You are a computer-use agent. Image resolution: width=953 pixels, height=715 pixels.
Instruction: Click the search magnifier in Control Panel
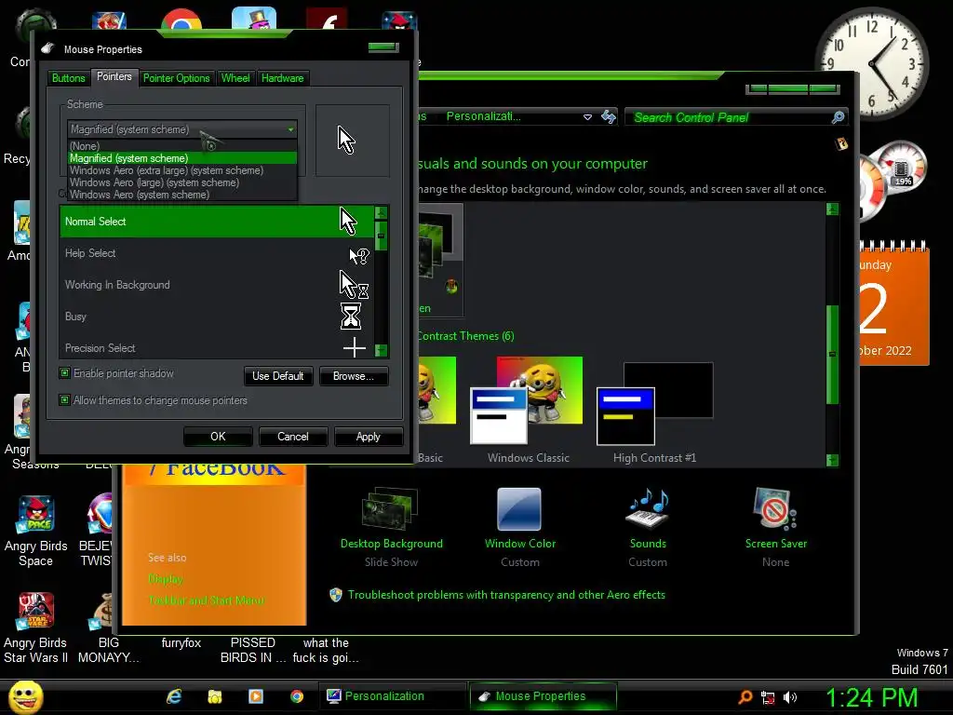(x=839, y=117)
